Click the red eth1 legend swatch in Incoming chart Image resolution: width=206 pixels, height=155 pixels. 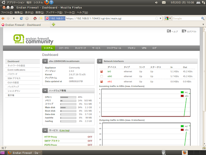click(x=182, y=96)
